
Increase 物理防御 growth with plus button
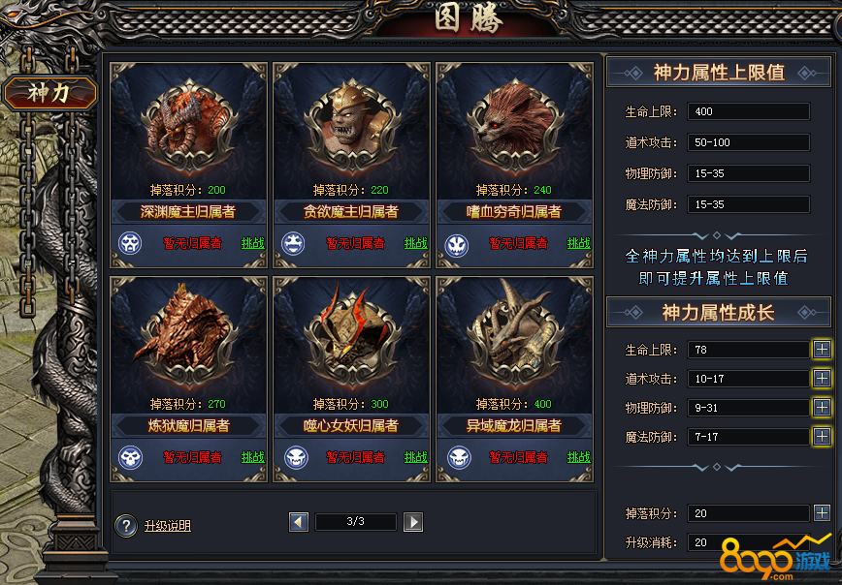pyautogui.click(x=822, y=408)
